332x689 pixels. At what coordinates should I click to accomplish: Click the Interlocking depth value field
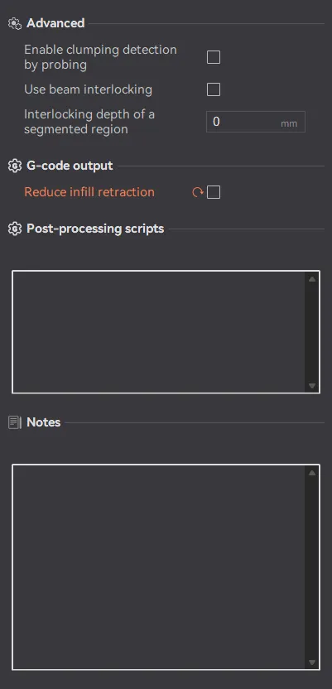[256, 122]
